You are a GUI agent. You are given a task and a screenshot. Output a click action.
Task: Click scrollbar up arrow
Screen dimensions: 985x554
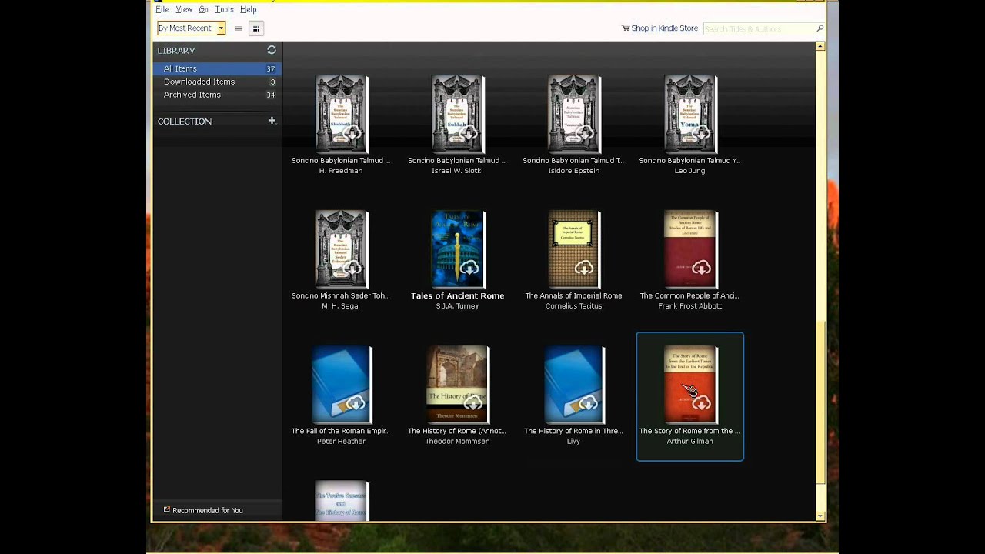[x=820, y=46]
